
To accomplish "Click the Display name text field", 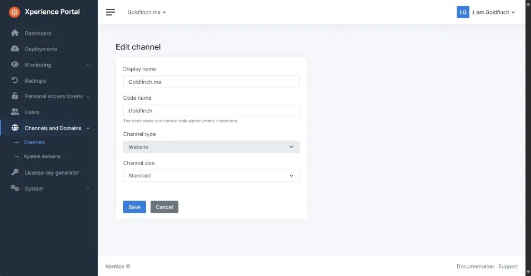I will pos(211,82).
